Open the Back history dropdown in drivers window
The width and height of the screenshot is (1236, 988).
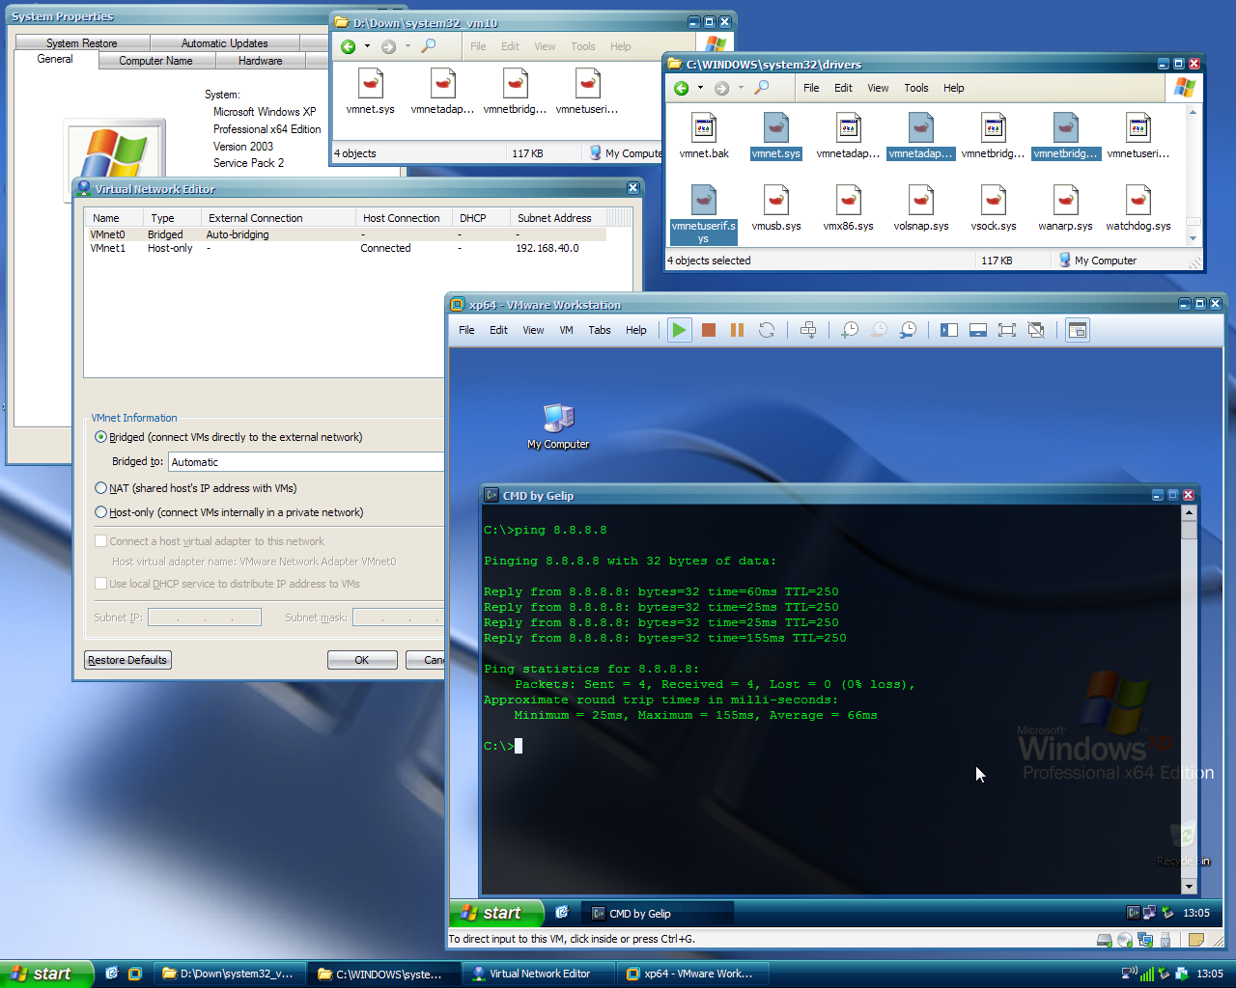[700, 88]
